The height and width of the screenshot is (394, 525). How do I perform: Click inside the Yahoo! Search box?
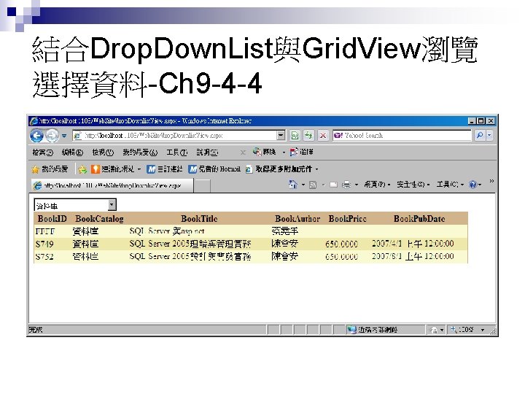pos(402,136)
